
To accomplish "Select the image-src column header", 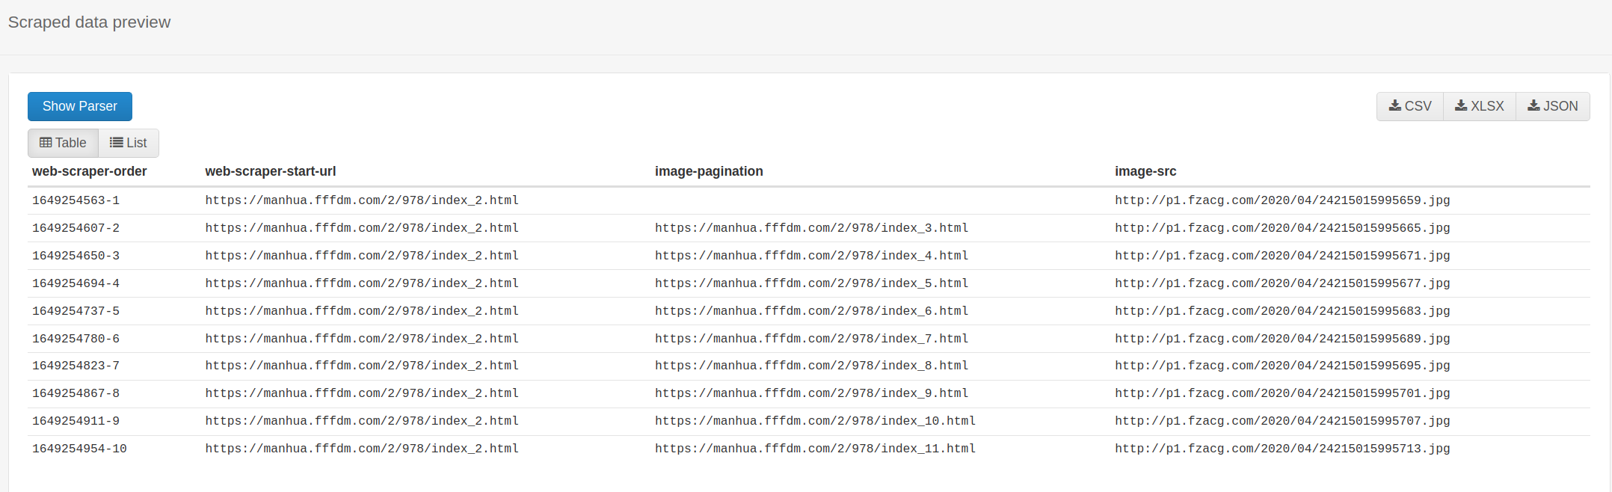I will click(x=1145, y=171).
